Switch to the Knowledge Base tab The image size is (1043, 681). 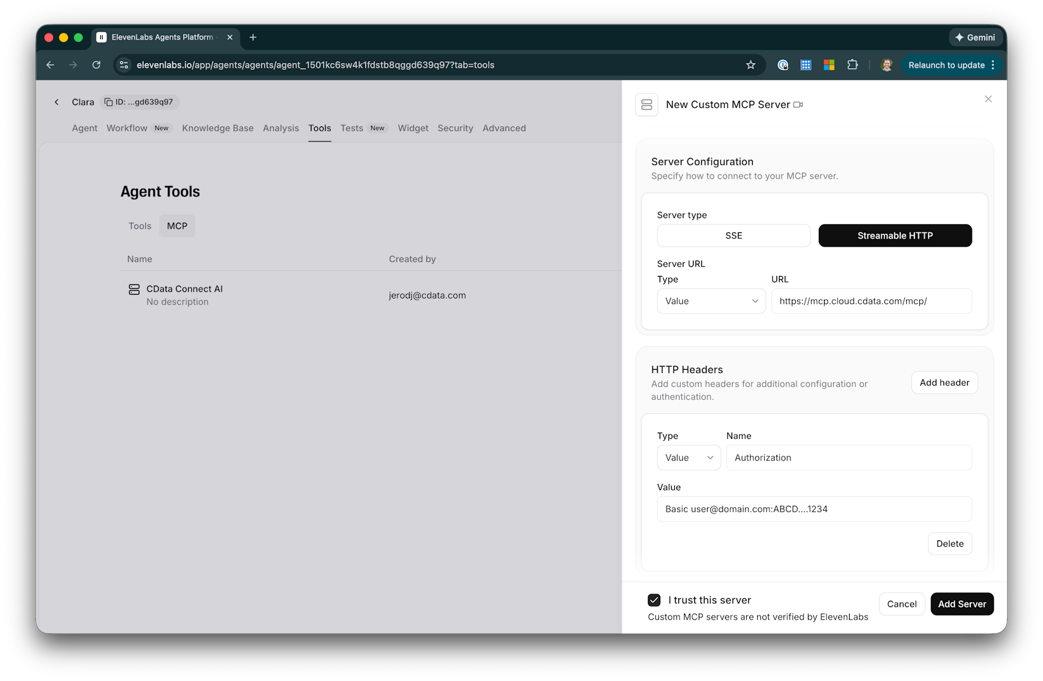(x=218, y=128)
